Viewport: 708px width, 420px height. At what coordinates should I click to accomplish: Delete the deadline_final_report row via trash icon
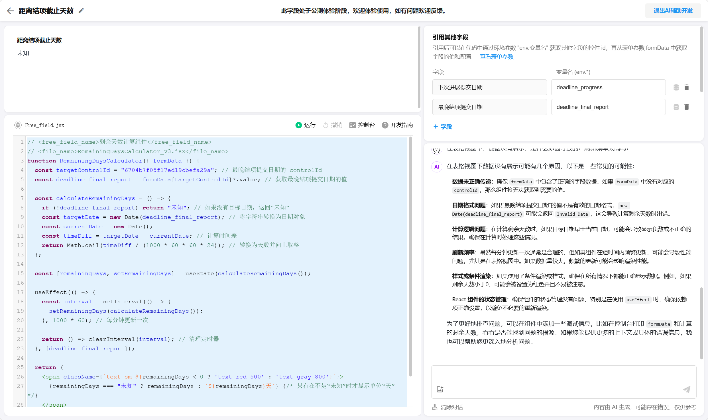[687, 107]
